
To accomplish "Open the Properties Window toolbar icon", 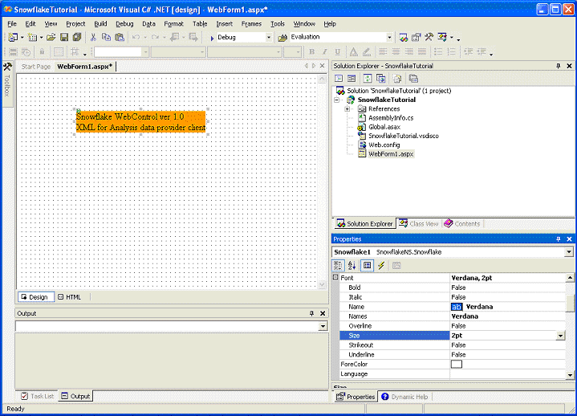I will (416, 37).
